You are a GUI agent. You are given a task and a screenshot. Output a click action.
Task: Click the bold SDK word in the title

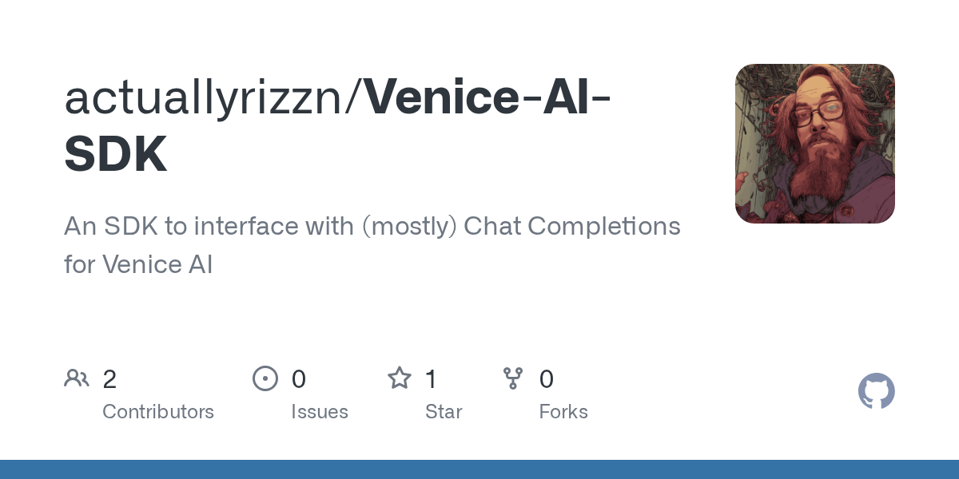tap(116, 154)
